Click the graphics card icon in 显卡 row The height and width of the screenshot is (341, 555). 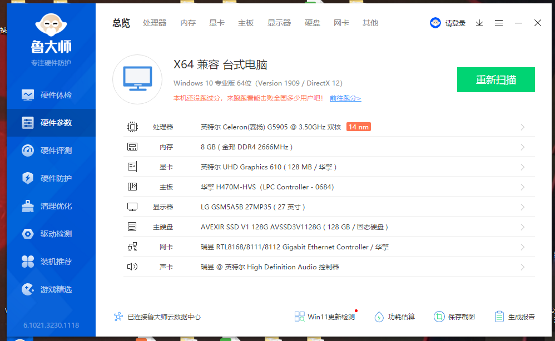(x=132, y=167)
